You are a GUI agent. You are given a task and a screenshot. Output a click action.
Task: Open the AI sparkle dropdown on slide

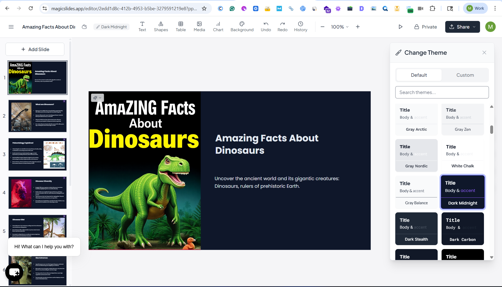pyautogui.click(x=97, y=98)
